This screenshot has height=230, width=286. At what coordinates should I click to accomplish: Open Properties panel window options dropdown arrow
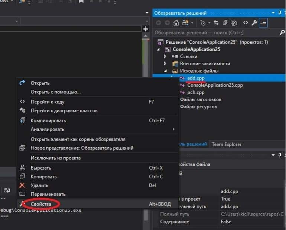coord(273,155)
